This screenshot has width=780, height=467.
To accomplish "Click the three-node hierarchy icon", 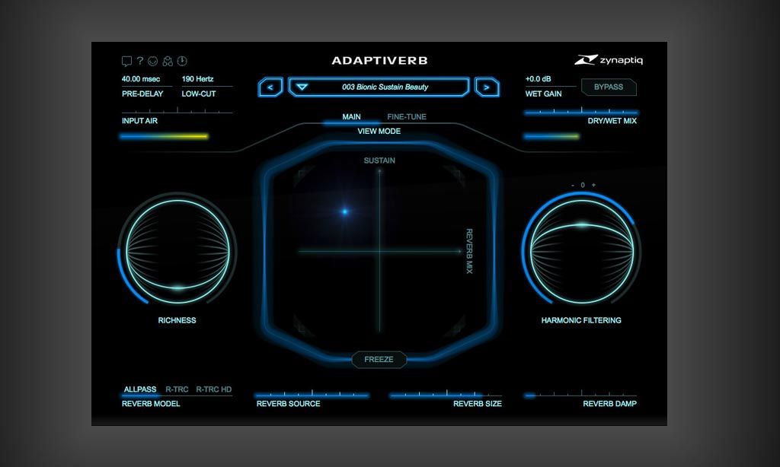I will [x=168, y=61].
